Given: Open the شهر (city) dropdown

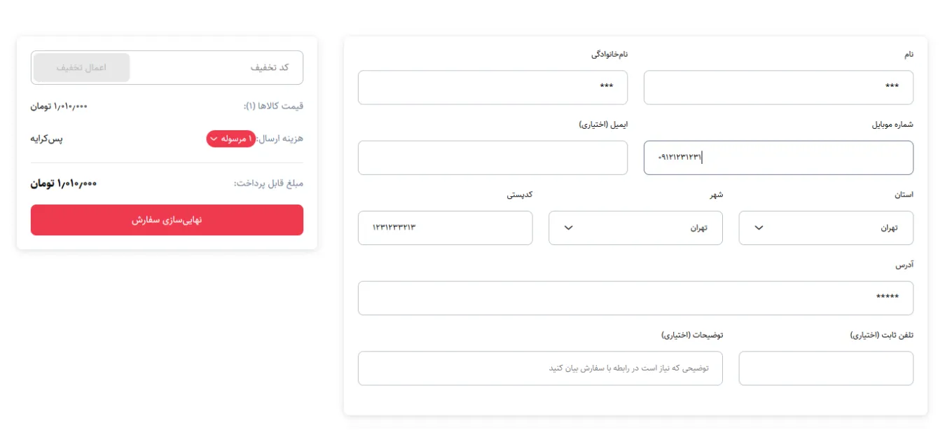Looking at the screenshot, I should (x=635, y=228).
